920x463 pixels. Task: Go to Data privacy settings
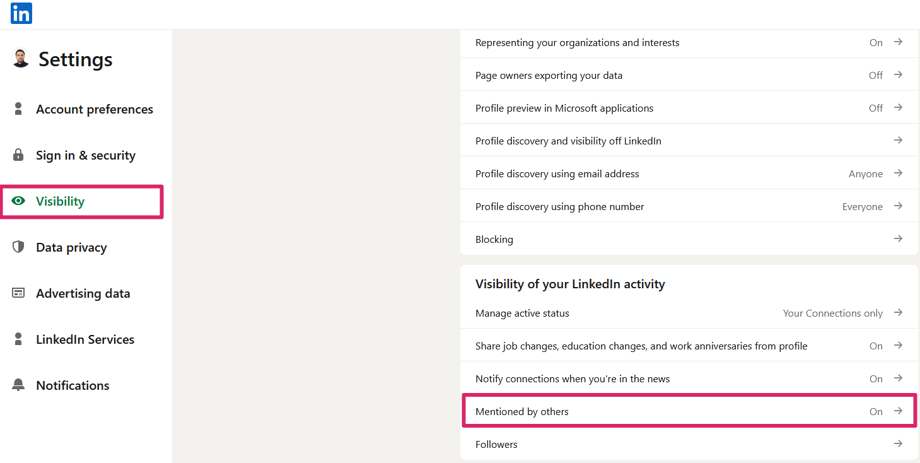click(x=71, y=247)
